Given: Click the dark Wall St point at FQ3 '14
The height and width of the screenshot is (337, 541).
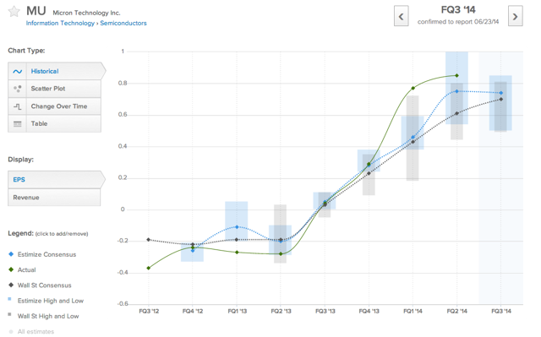Looking at the screenshot, I should [x=501, y=99].
